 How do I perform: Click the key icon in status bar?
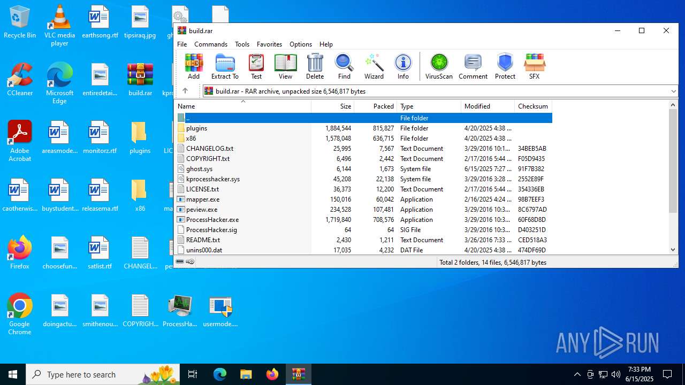click(190, 262)
